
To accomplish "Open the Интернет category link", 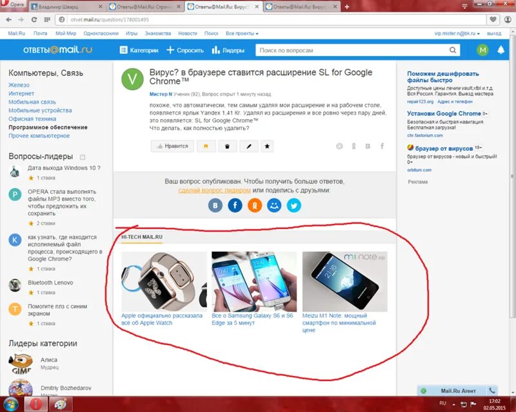I will tap(21, 93).
